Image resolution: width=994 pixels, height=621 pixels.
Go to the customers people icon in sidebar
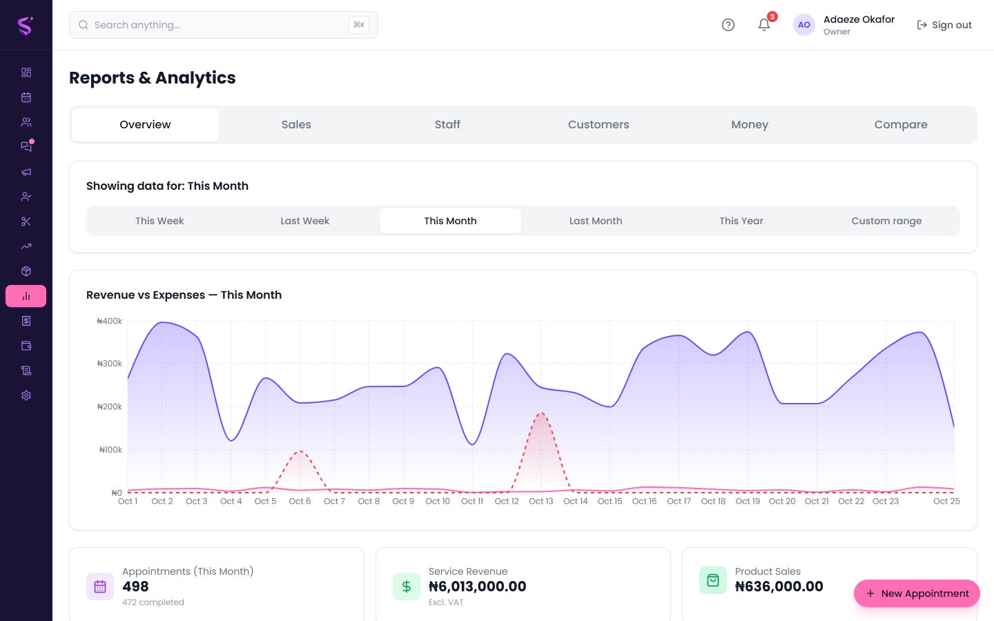(26, 122)
